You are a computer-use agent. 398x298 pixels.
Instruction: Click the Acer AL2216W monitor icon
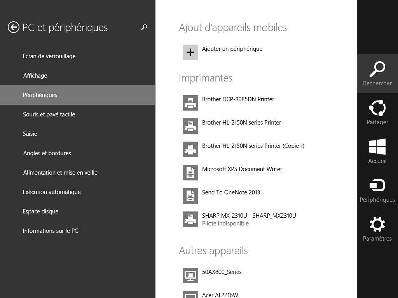tap(190, 295)
